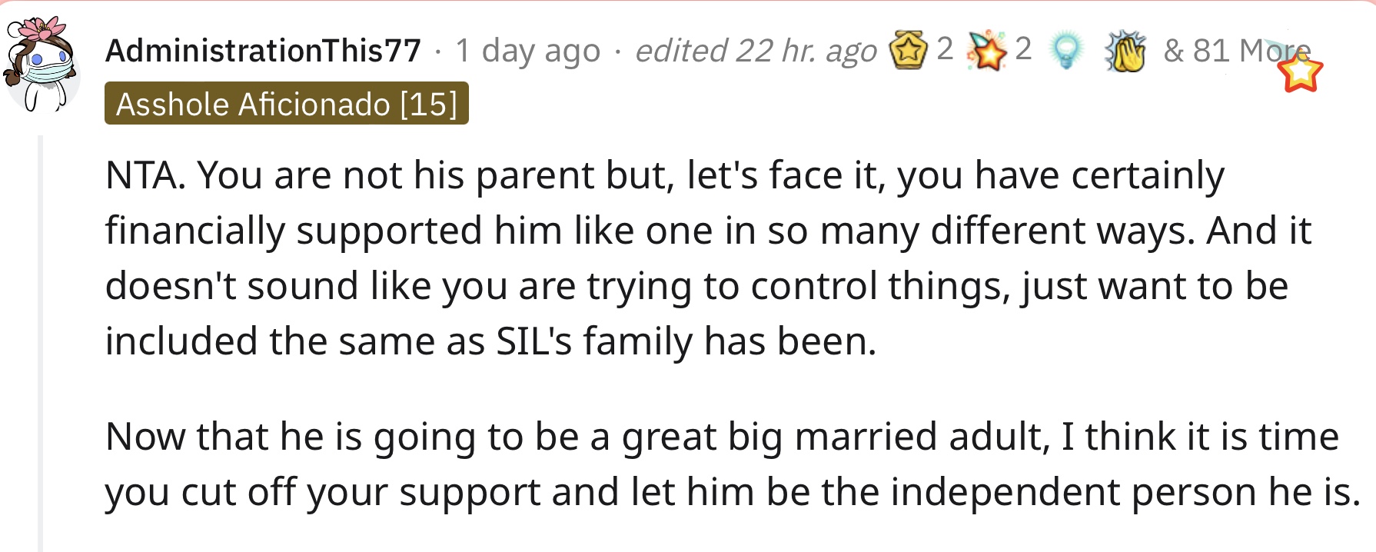Image resolution: width=1376 pixels, height=552 pixels.
Task: Click the line "you cut off your support"
Action: (323, 492)
